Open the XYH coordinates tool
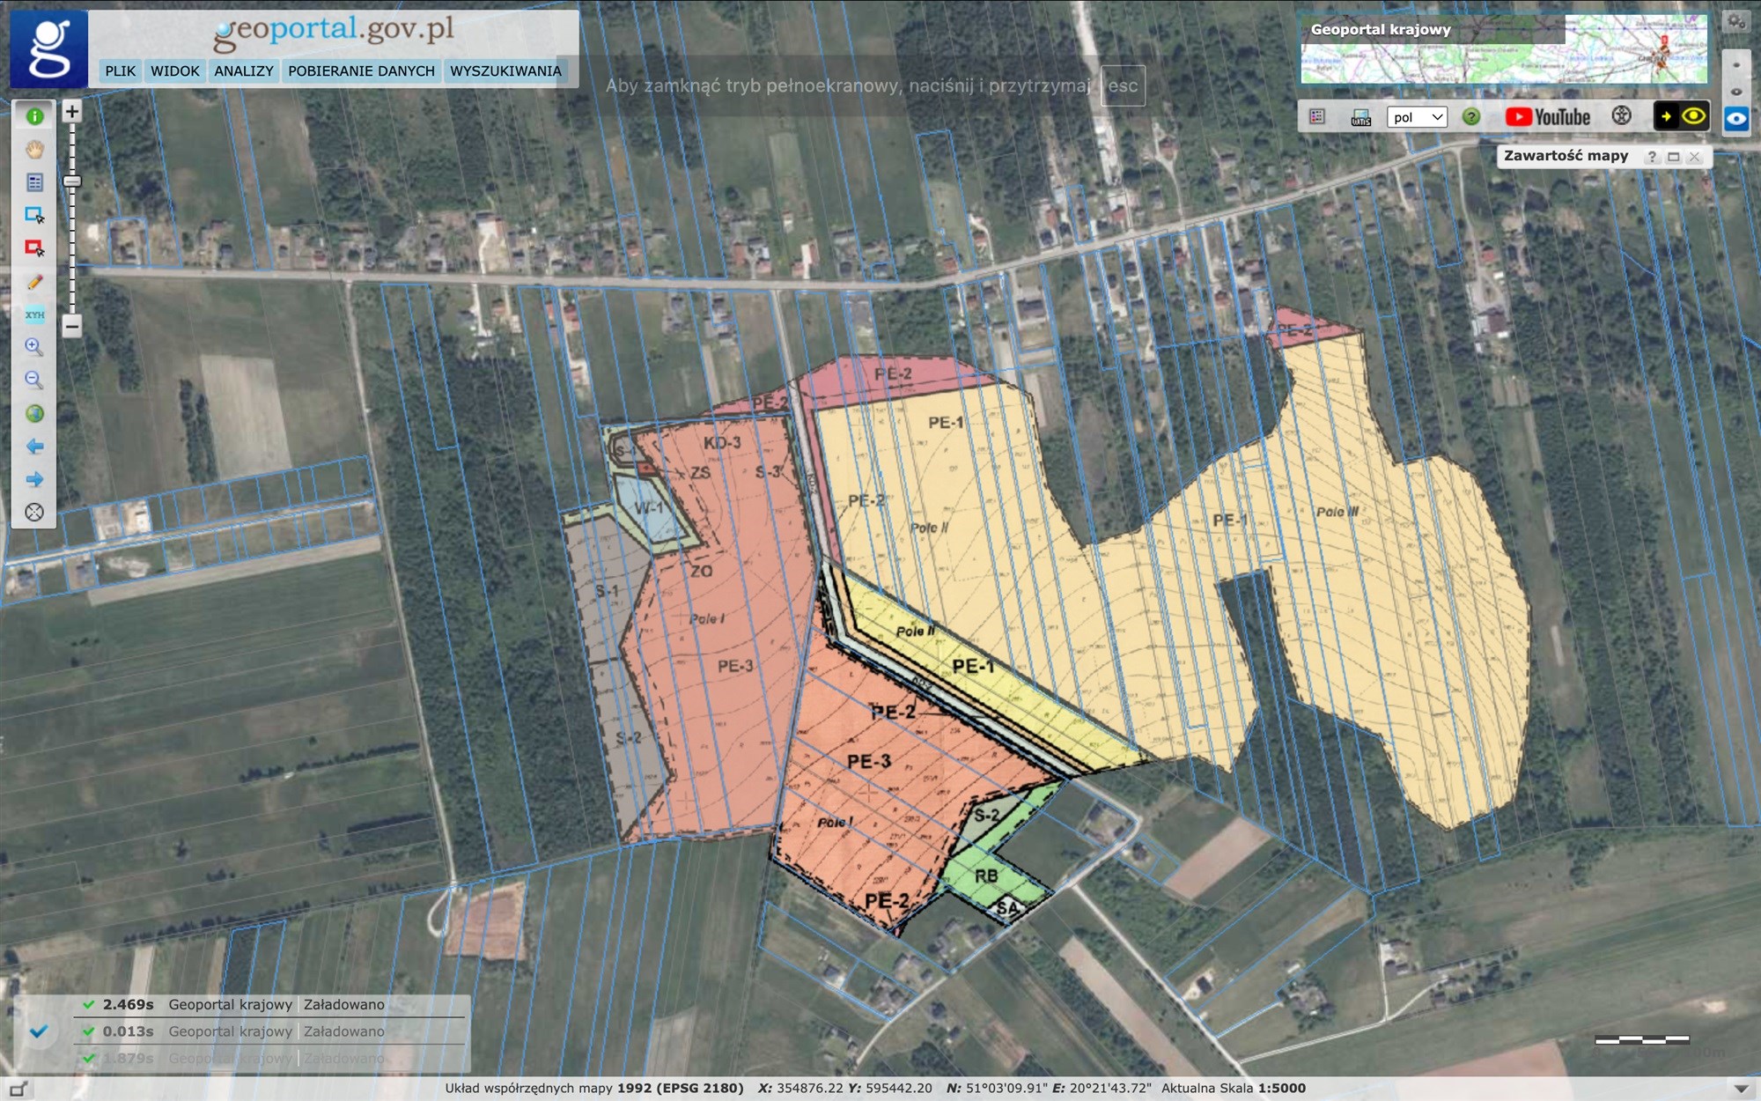1761x1101 pixels. pyautogui.click(x=34, y=314)
